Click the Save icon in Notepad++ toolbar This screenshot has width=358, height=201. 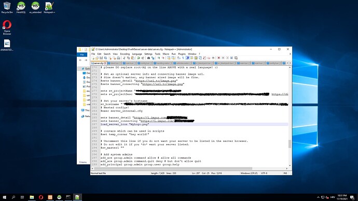coord(101,58)
